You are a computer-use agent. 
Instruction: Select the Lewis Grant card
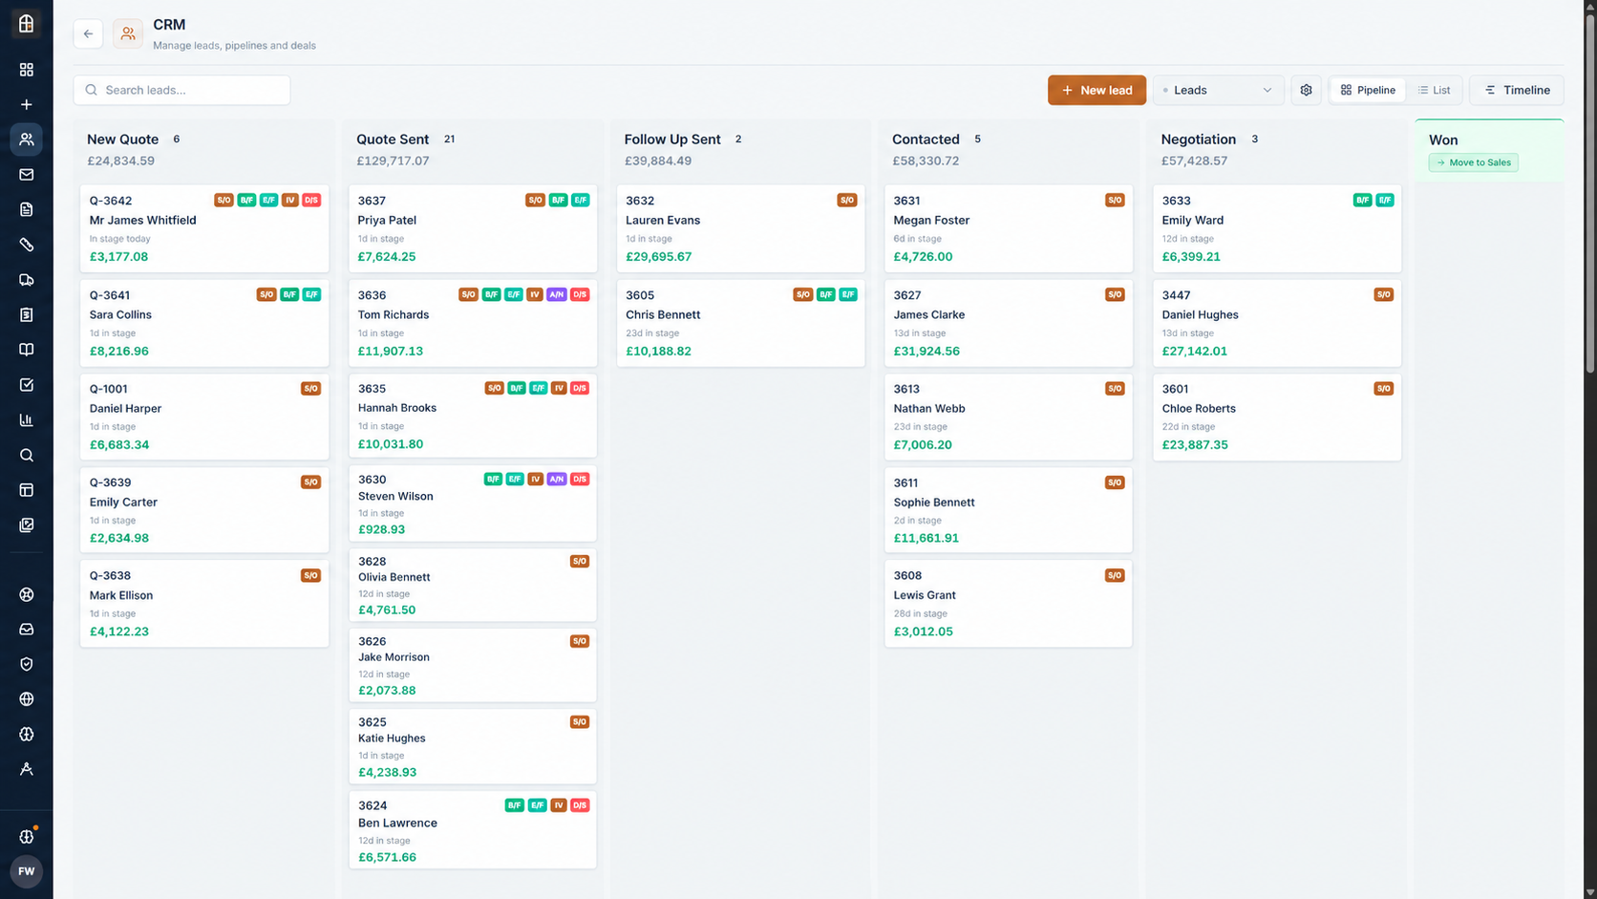pos(1009,604)
